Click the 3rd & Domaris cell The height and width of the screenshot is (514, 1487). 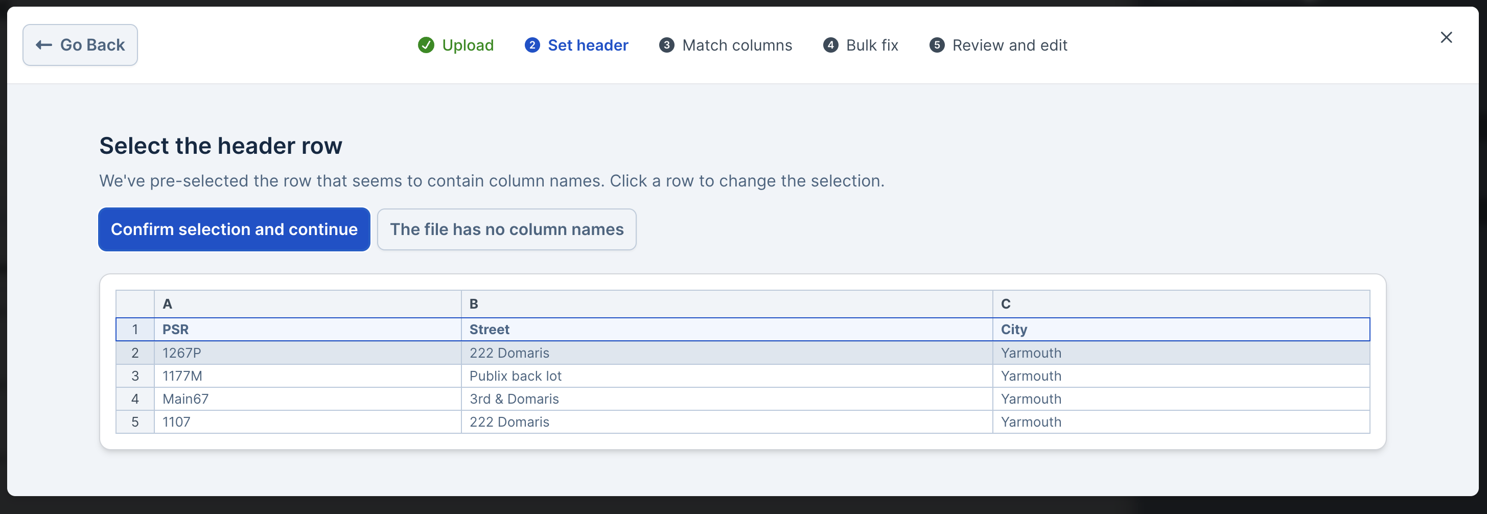click(727, 399)
